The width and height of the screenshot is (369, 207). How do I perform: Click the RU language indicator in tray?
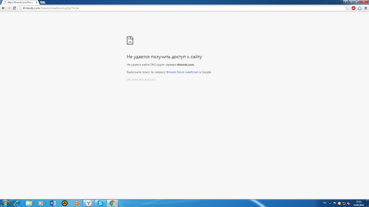(325, 203)
